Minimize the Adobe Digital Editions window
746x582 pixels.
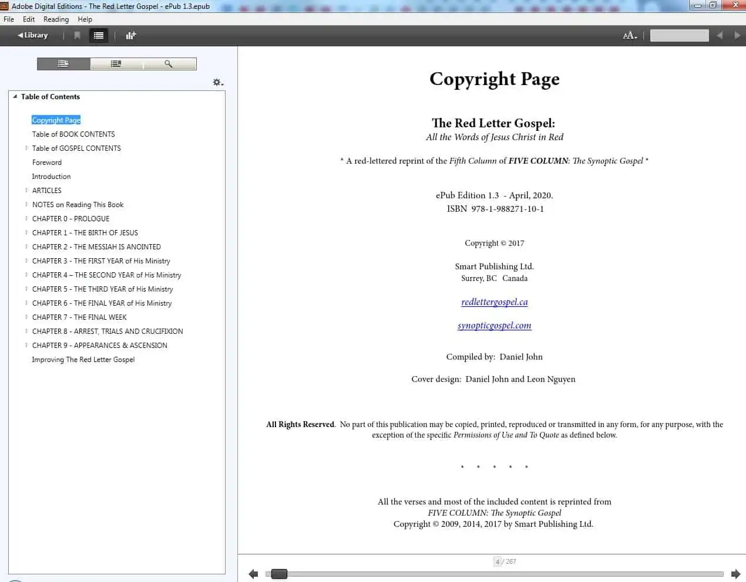697,5
